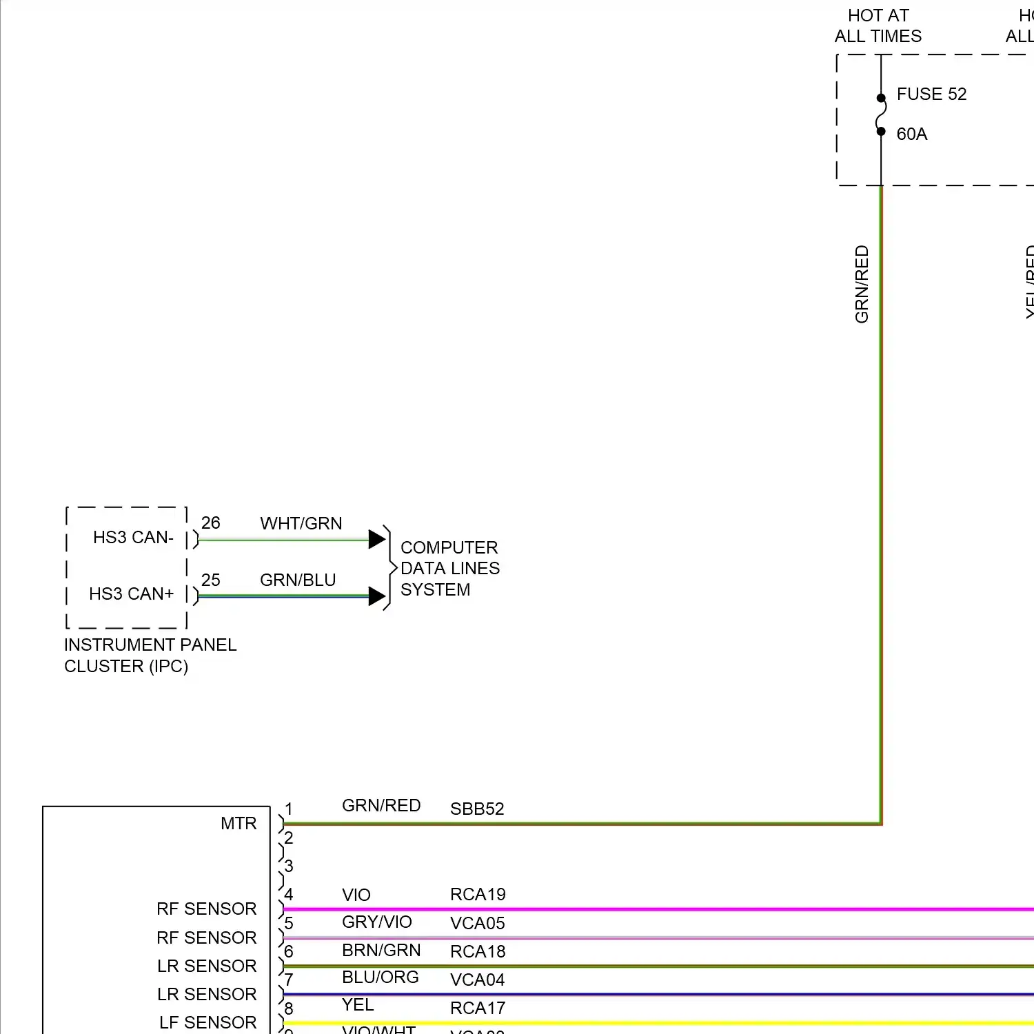The image size is (1034, 1034).
Task: Select the 60A fuse rating text
Action: coord(911,134)
